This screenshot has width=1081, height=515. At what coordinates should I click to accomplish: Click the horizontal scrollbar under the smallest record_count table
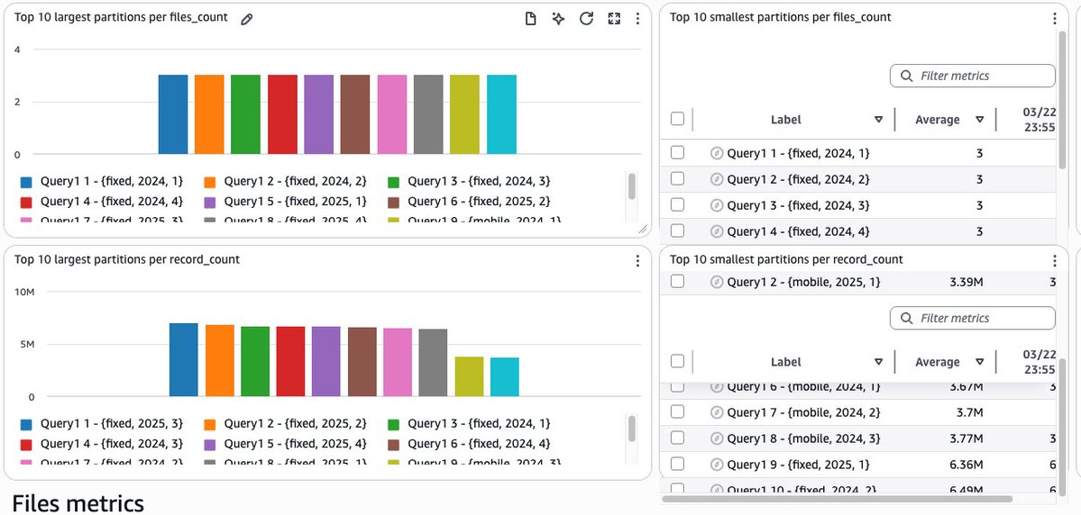(837, 499)
